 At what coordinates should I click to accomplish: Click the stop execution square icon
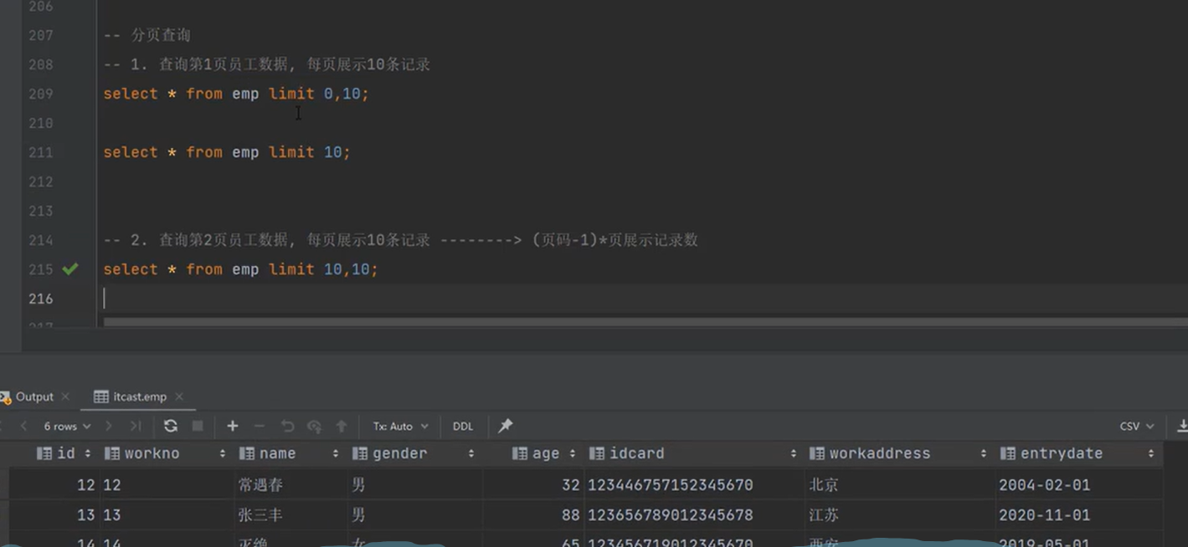click(x=198, y=426)
